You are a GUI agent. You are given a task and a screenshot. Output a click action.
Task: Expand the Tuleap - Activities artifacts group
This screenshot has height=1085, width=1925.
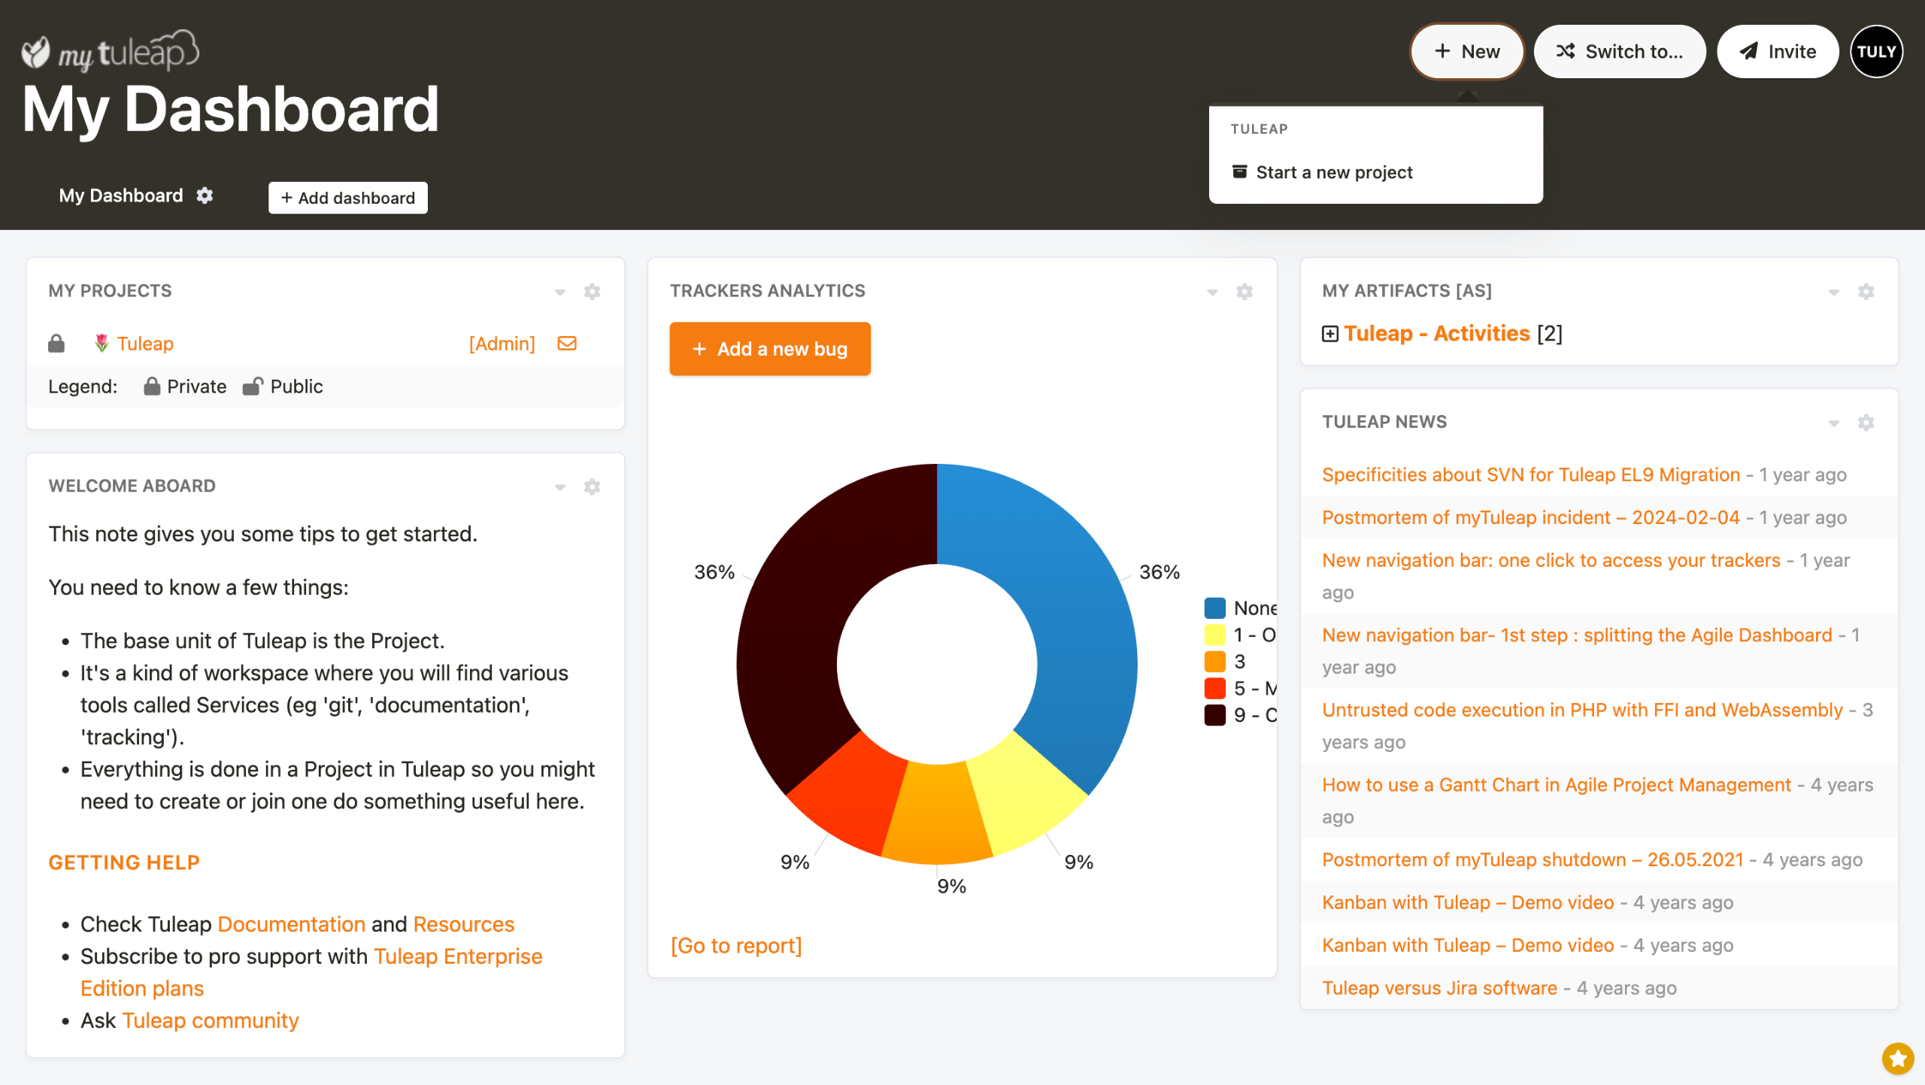tap(1329, 334)
